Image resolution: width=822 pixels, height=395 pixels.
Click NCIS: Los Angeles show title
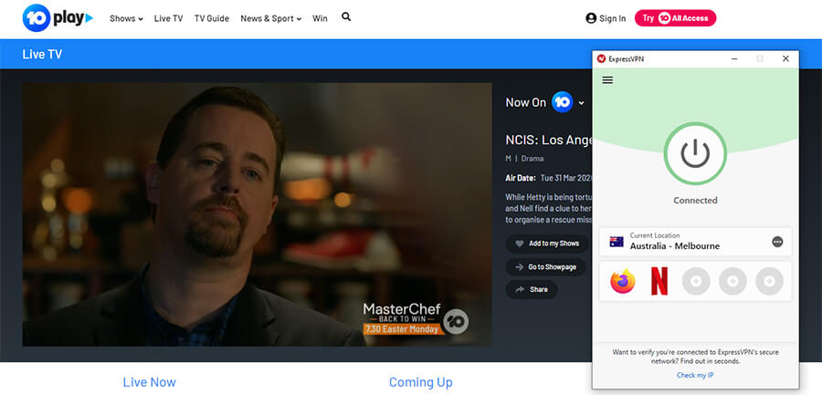coord(549,140)
